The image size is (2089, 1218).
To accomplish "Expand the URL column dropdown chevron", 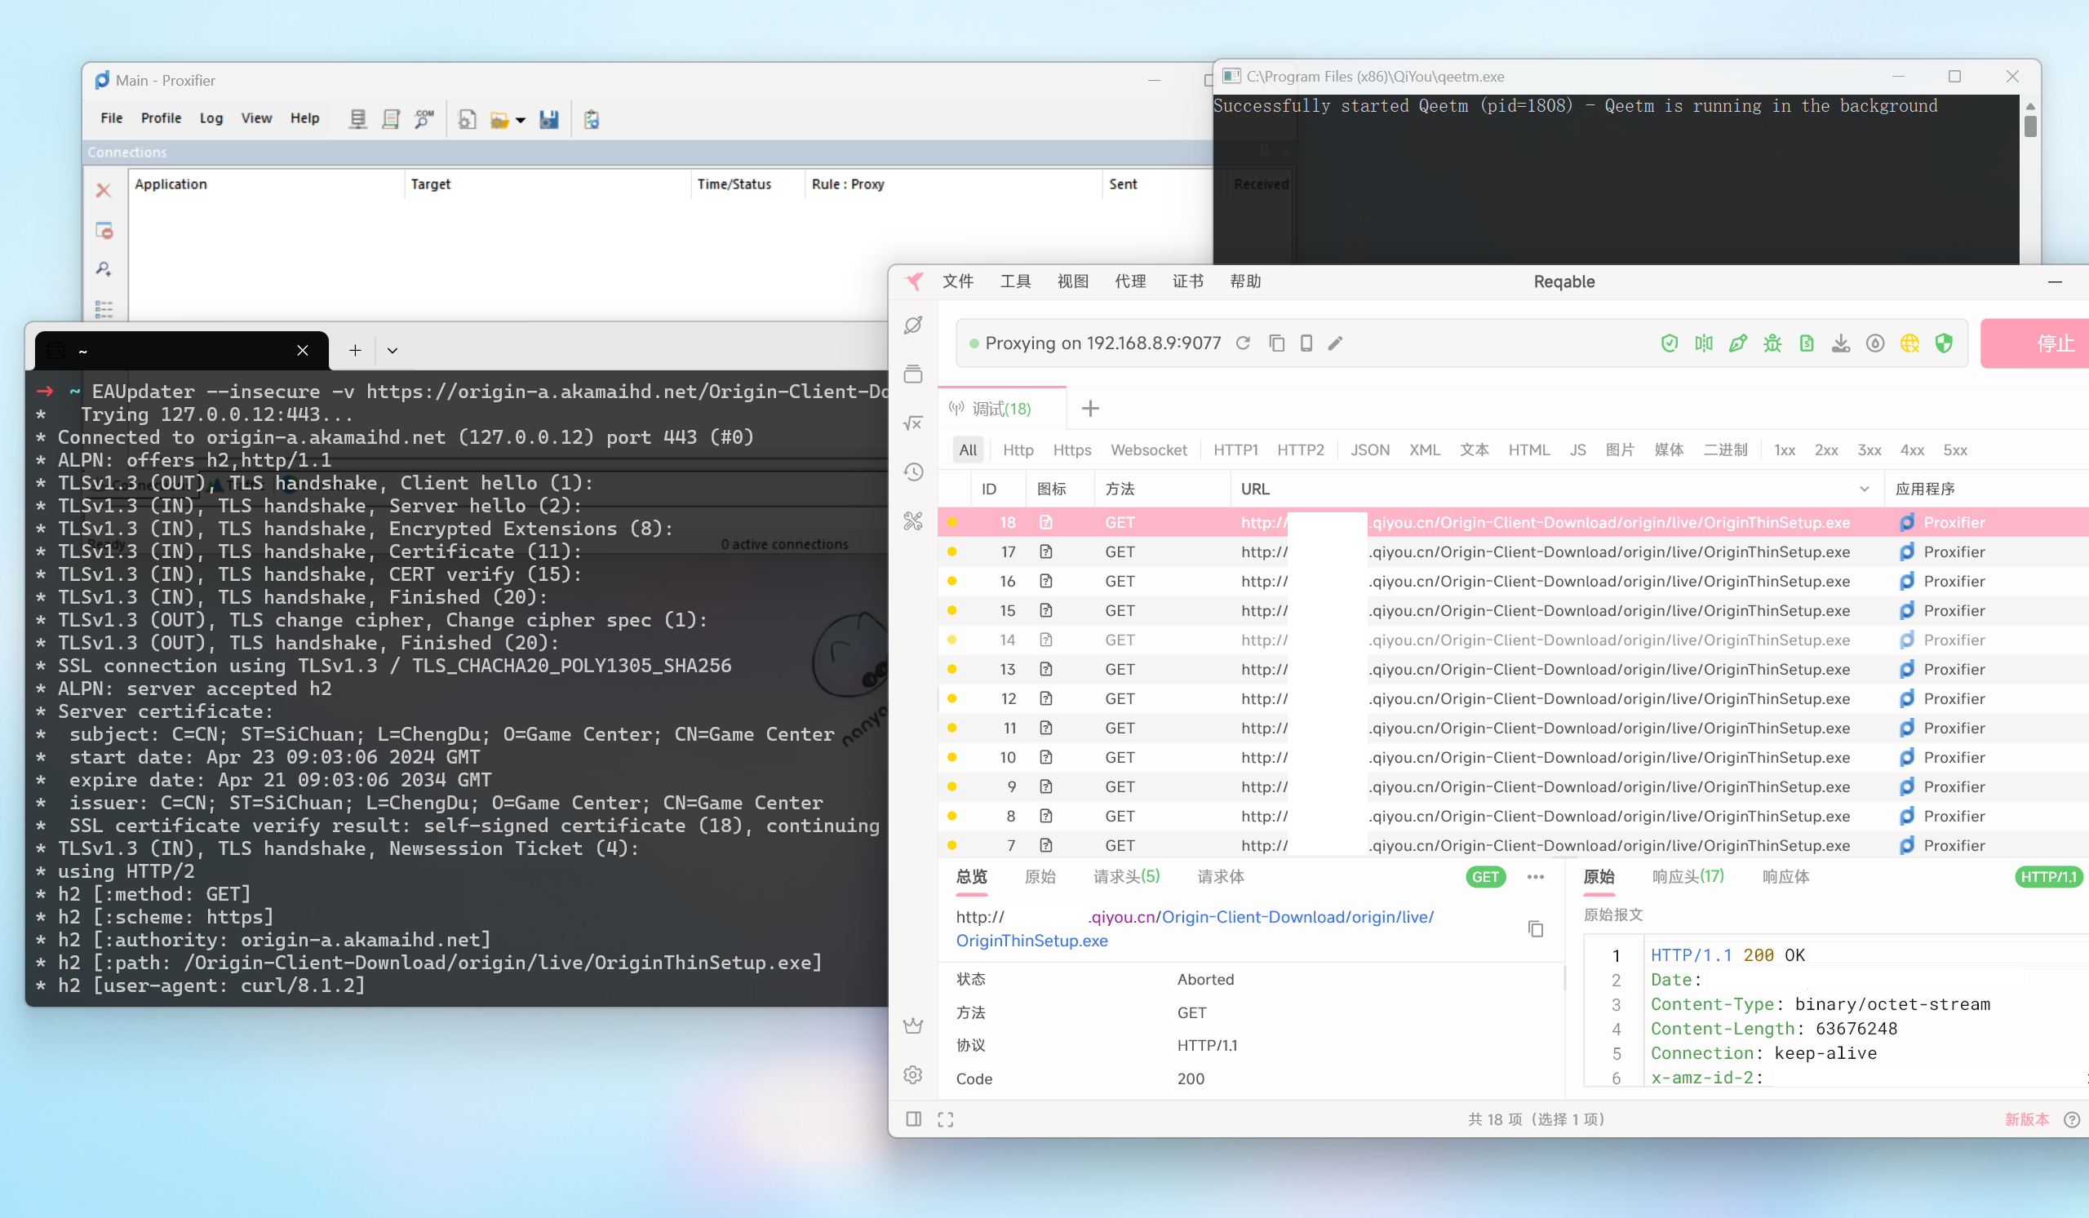I will [1865, 489].
